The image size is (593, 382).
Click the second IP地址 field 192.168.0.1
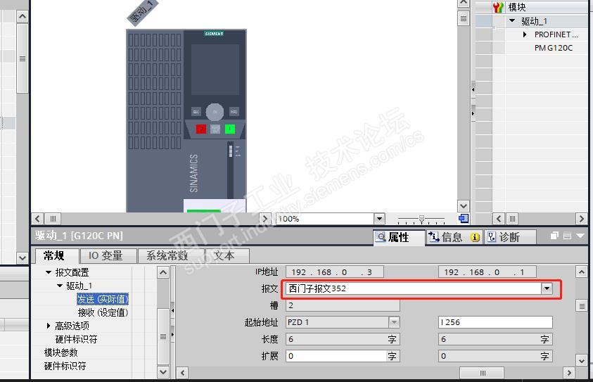[x=487, y=272]
